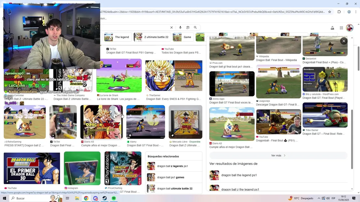360x202 pixels.
Task: Switch to Chrome on the taskbar
Action: click(86, 198)
